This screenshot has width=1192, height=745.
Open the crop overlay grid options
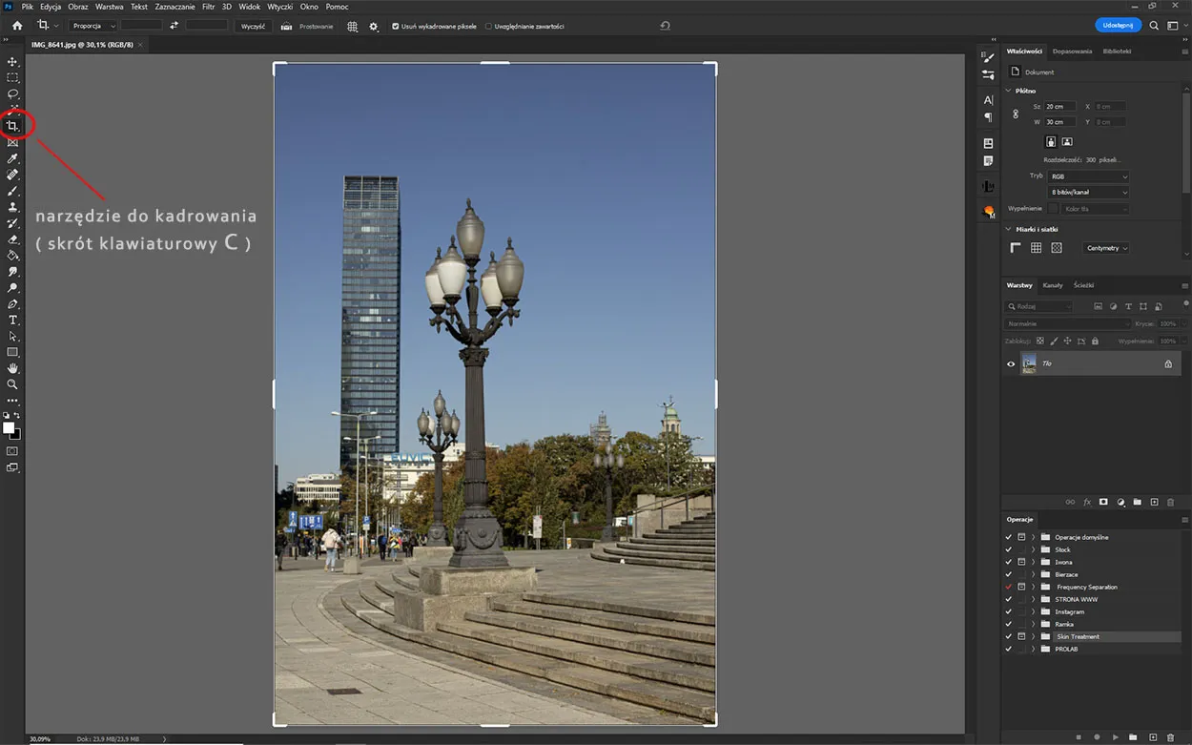point(352,26)
